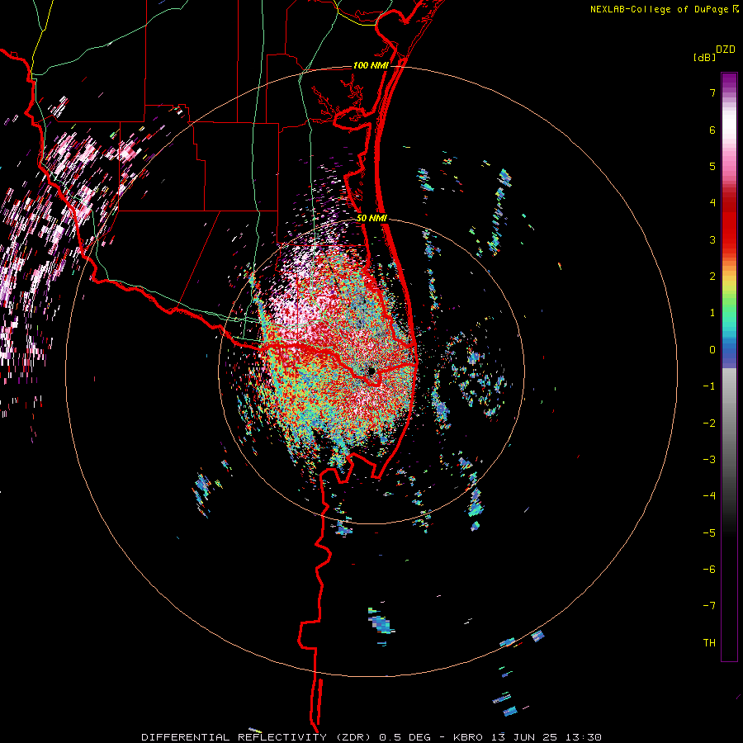The height and width of the screenshot is (743, 743).
Task: Click the -4 value on the color scale
Action: point(709,496)
